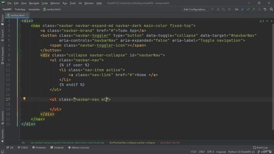Click the Run play icon

(x=212, y=9)
